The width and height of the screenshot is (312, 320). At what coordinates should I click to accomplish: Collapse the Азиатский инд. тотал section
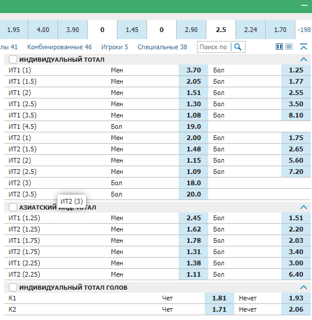coord(304,207)
